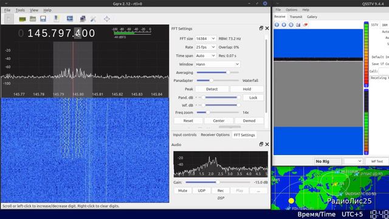
Task: Adjust the Audio Gain slider
Action: [x=218, y=182]
